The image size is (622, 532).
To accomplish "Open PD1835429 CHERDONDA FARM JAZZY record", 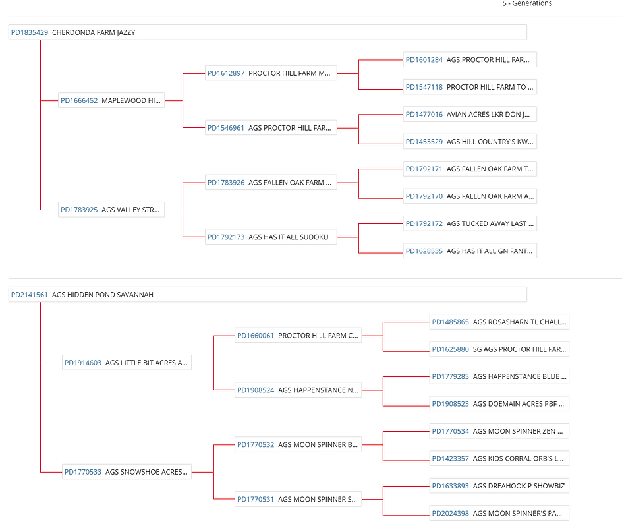I will click(268, 32).
